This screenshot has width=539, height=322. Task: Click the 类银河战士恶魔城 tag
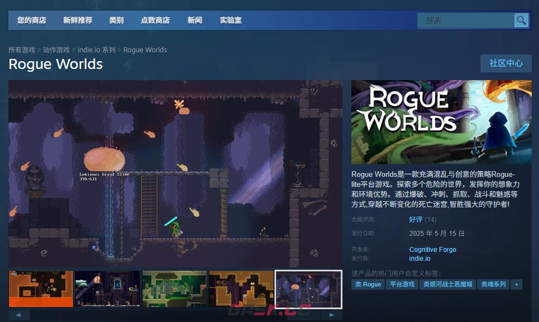click(x=448, y=284)
